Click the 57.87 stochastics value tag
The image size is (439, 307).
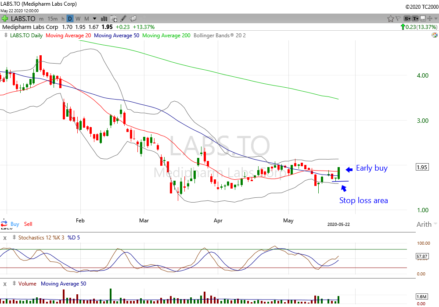pyautogui.click(x=422, y=256)
